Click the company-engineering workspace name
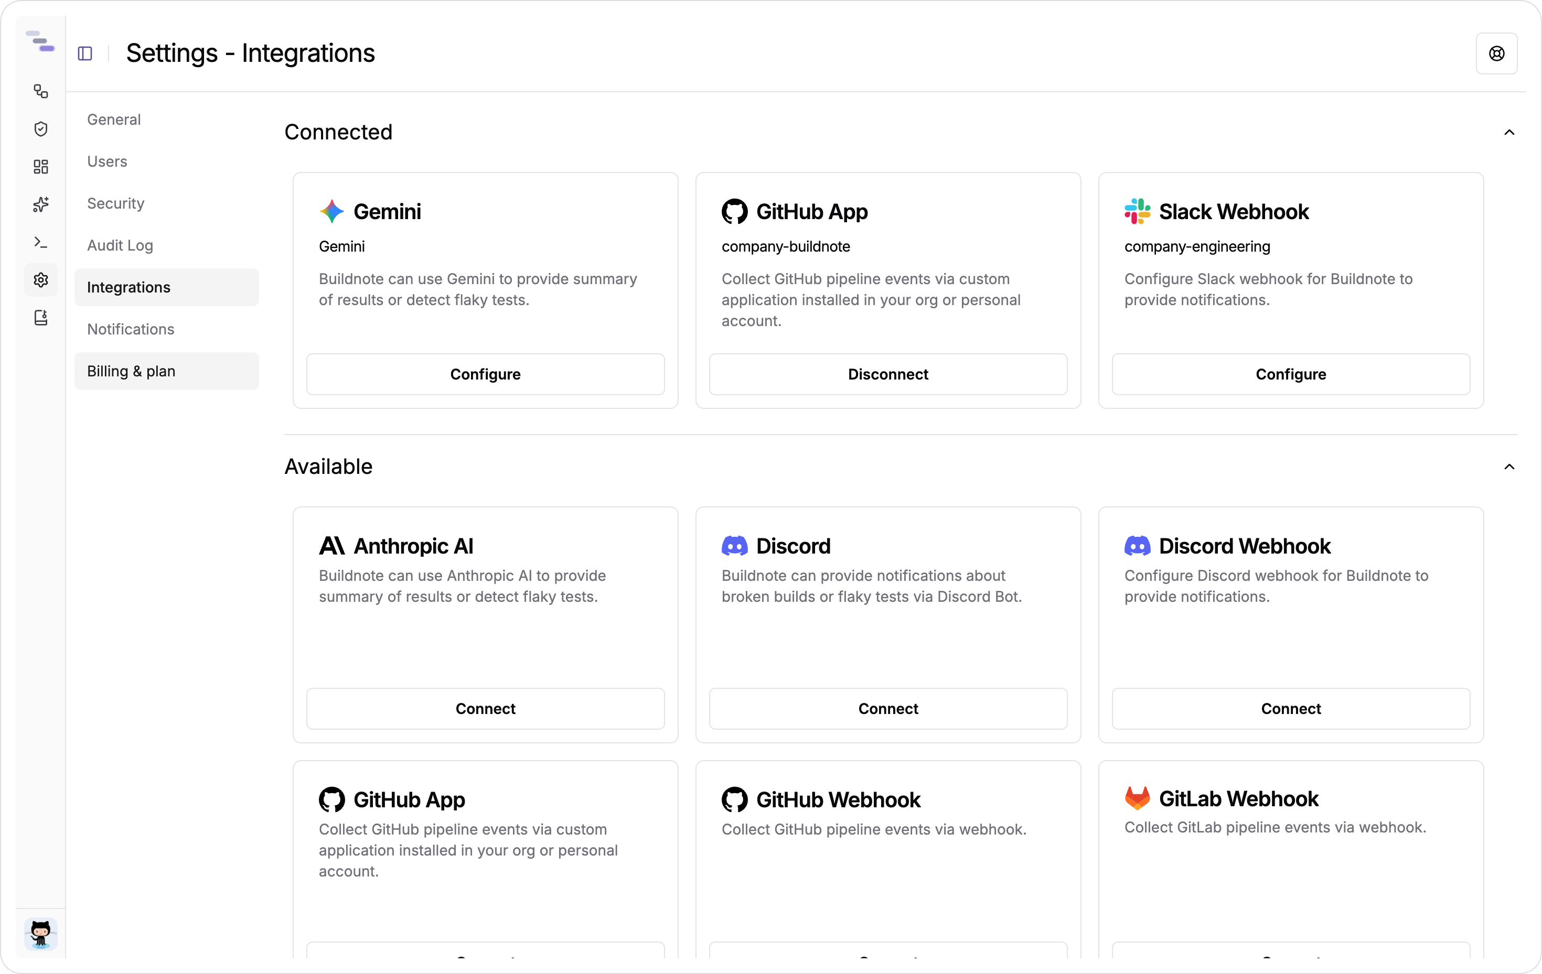 coord(1197,246)
